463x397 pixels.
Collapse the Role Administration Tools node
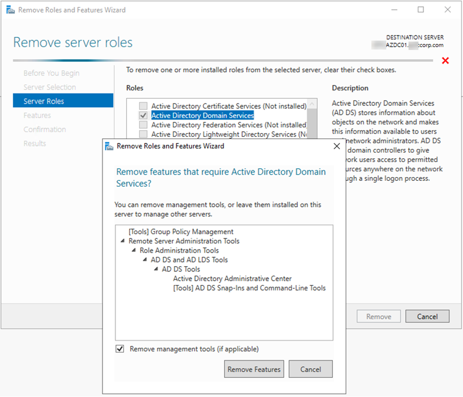(134, 251)
